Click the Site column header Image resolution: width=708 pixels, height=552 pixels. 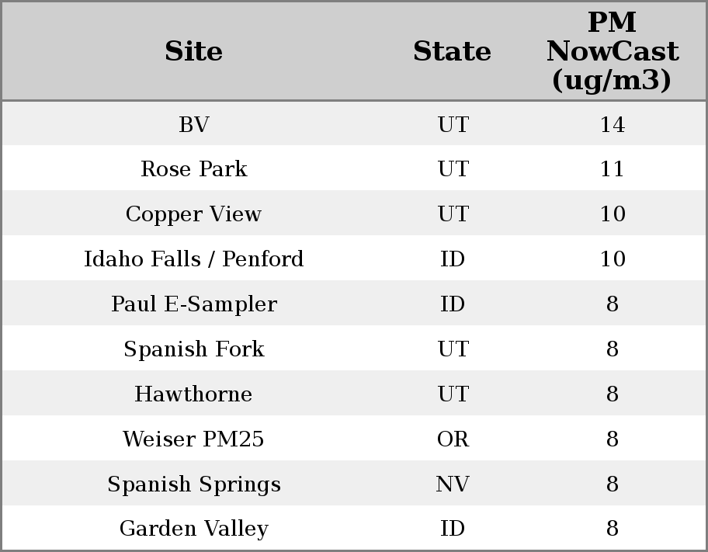193,51
